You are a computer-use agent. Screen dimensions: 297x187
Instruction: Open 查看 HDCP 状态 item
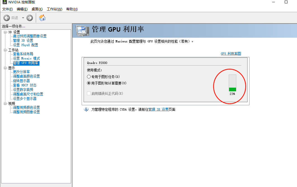[25, 85]
